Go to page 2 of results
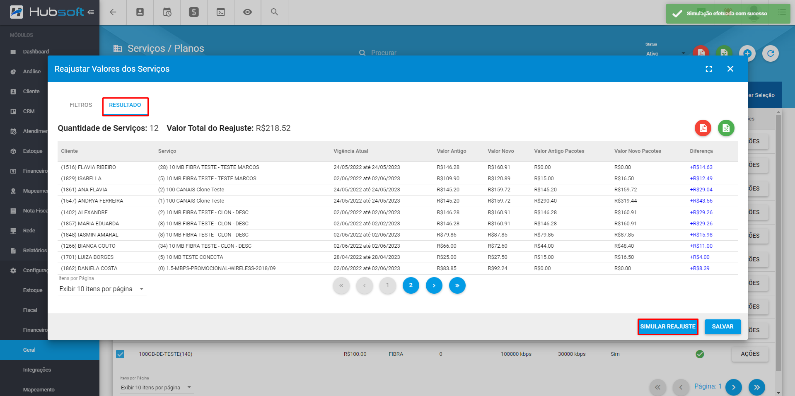Screen dimensions: 795x396 [x=411, y=285]
